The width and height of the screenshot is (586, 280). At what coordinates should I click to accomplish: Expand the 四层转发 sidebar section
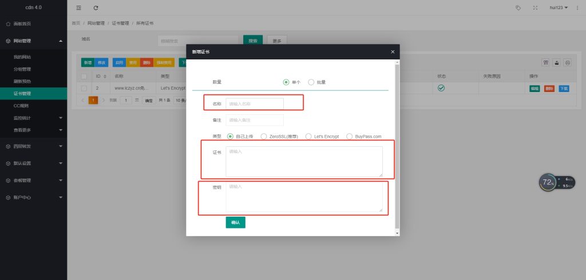point(33,146)
